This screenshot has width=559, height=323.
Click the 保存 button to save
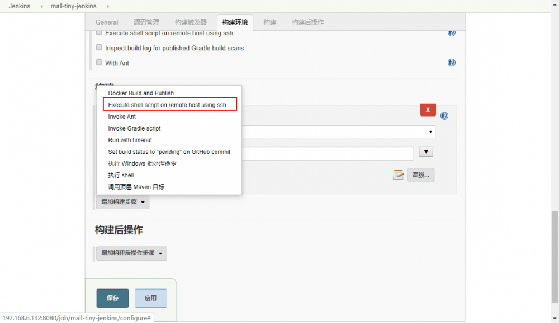tap(112, 298)
